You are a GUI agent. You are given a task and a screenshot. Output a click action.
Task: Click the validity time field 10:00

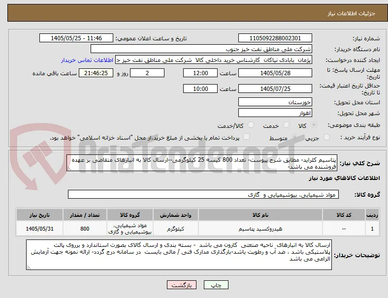200,89
